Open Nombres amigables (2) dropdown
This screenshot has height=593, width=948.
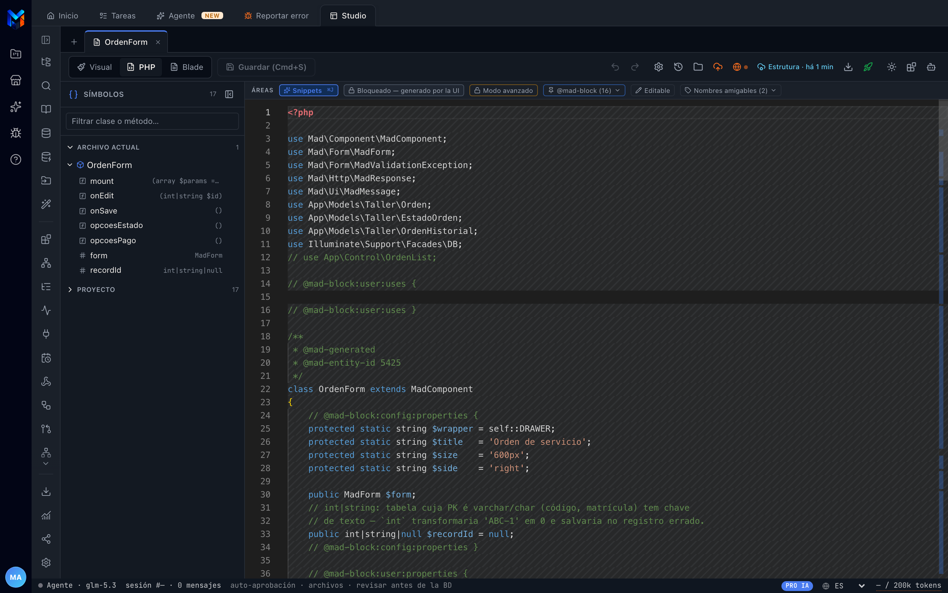click(731, 91)
